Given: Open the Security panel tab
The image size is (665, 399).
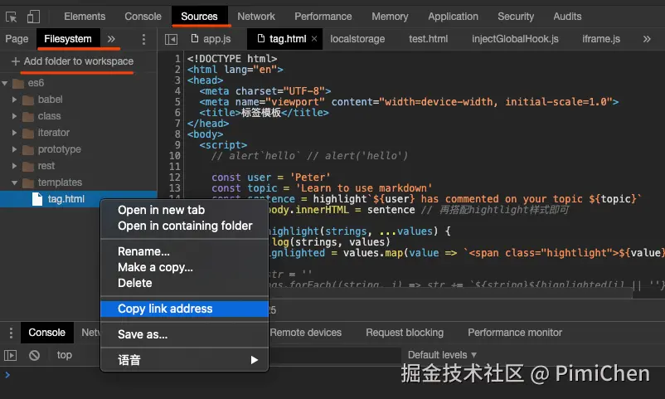Looking at the screenshot, I should pyautogui.click(x=516, y=17).
